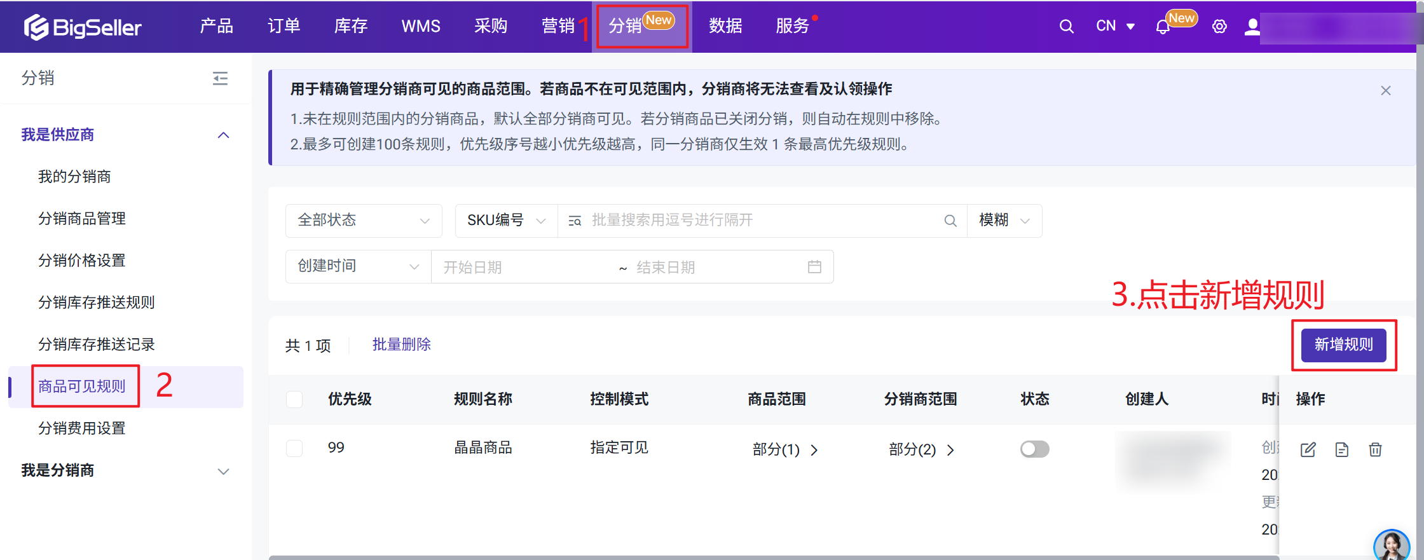Tick the checkbox for priority 99 row
1424x560 pixels.
tap(294, 448)
